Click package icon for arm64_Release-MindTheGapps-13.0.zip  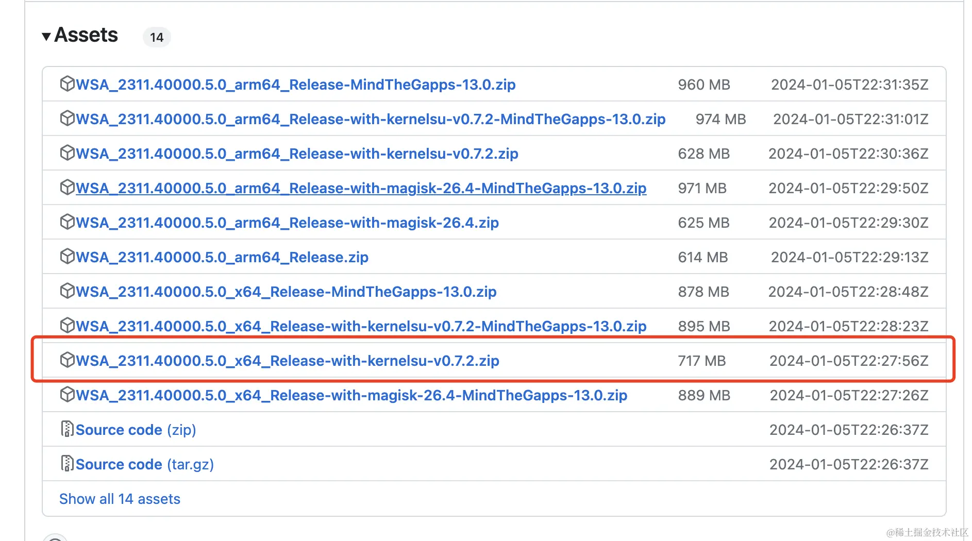68,83
